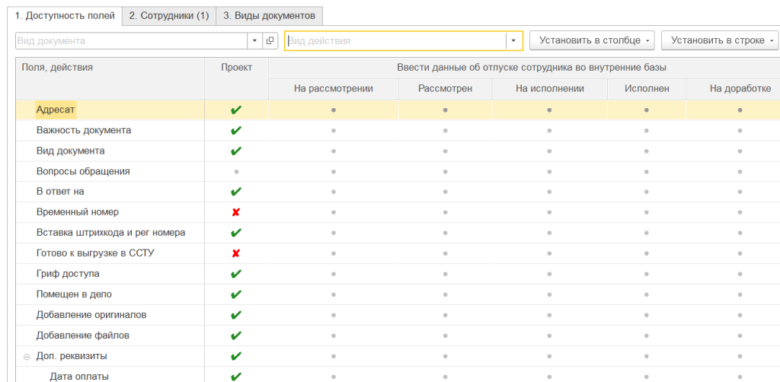Click the Установить в столбце button
Screen dimensions: 780x382
coord(592,40)
